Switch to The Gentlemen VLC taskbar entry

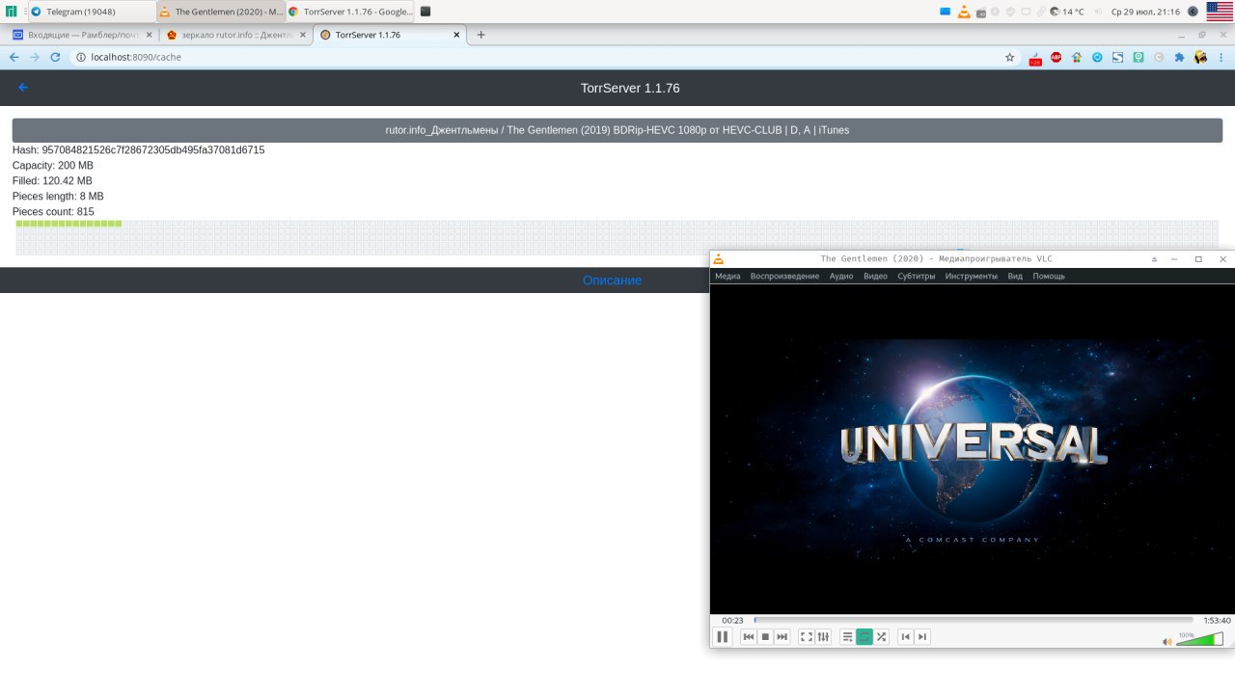[x=220, y=12]
